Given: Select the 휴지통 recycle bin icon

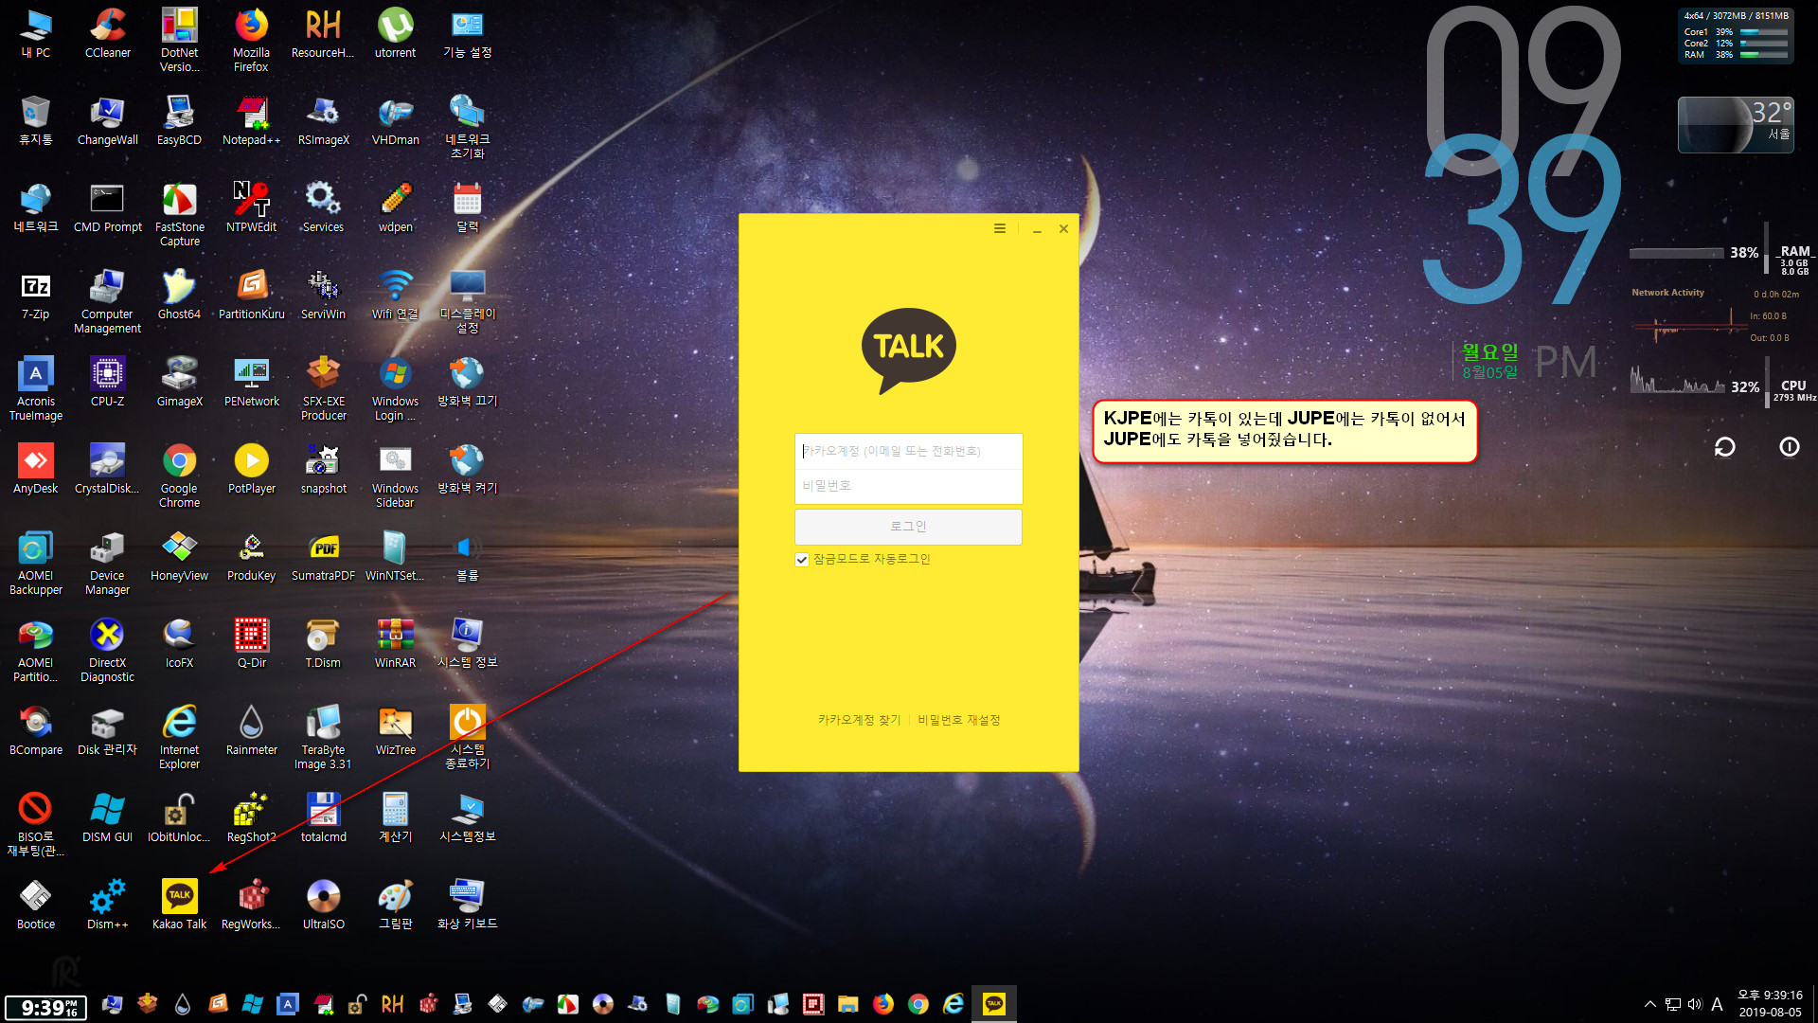Looking at the screenshot, I should (36, 120).
